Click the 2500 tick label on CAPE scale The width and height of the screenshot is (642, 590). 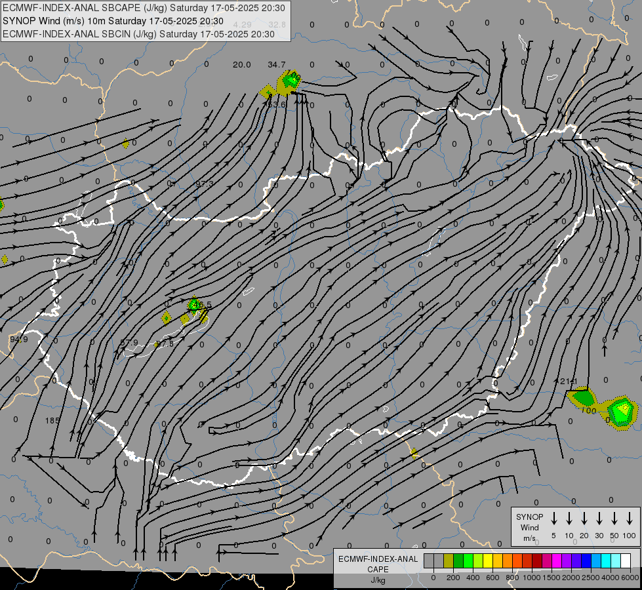[x=591, y=578]
